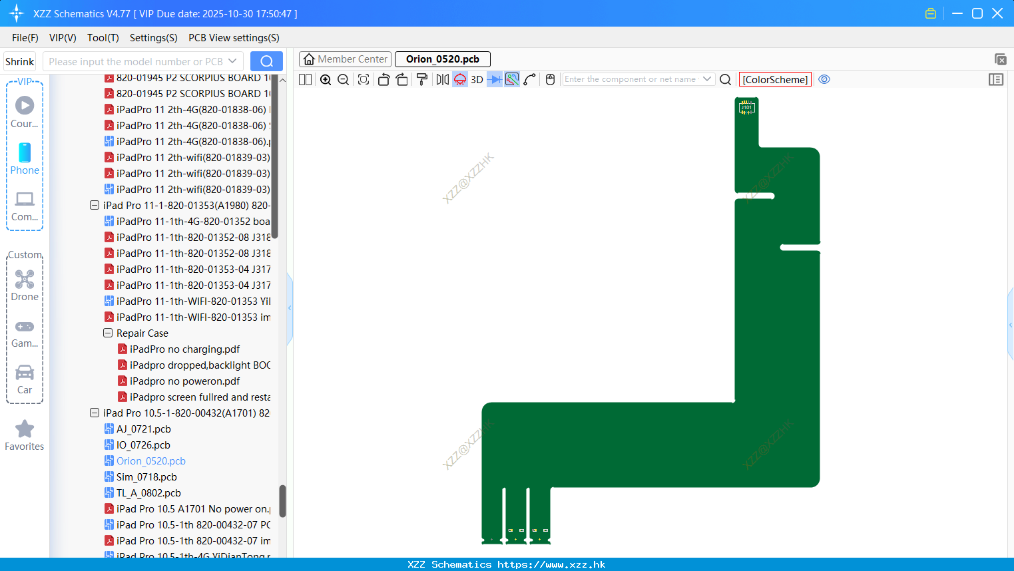The width and height of the screenshot is (1014, 571).
Task: Open the shopping bag icon in title bar
Action: click(931, 13)
